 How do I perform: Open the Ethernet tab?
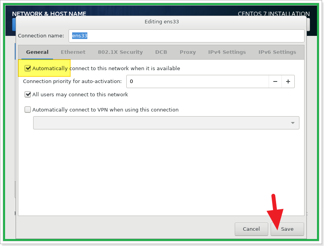[x=73, y=52]
